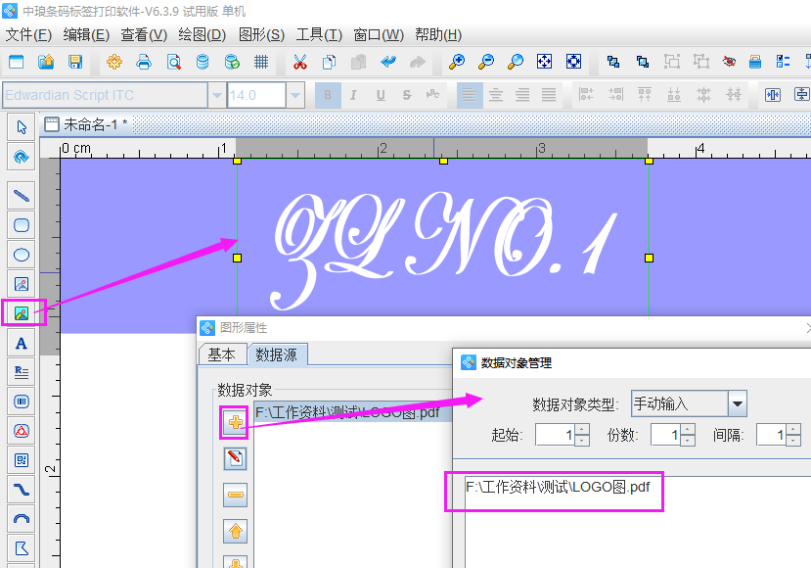Open the 工具 menu
811x568 pixels.
click(321, 34)
